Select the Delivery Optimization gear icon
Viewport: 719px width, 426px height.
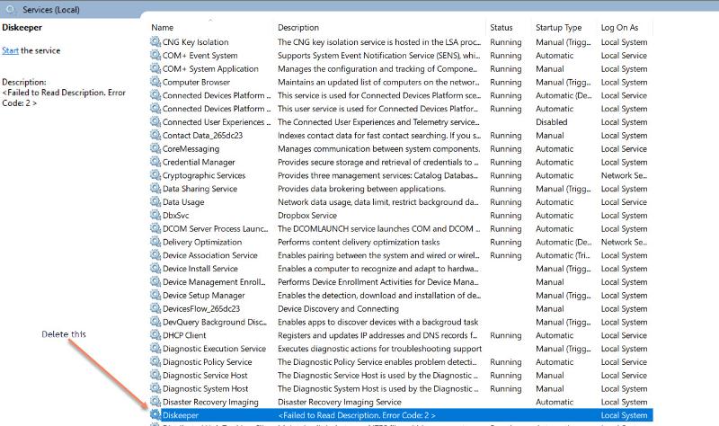tap(155, 242)
